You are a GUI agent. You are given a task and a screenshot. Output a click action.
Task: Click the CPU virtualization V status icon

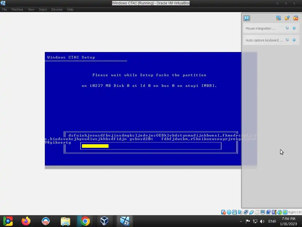pos(274,212)
